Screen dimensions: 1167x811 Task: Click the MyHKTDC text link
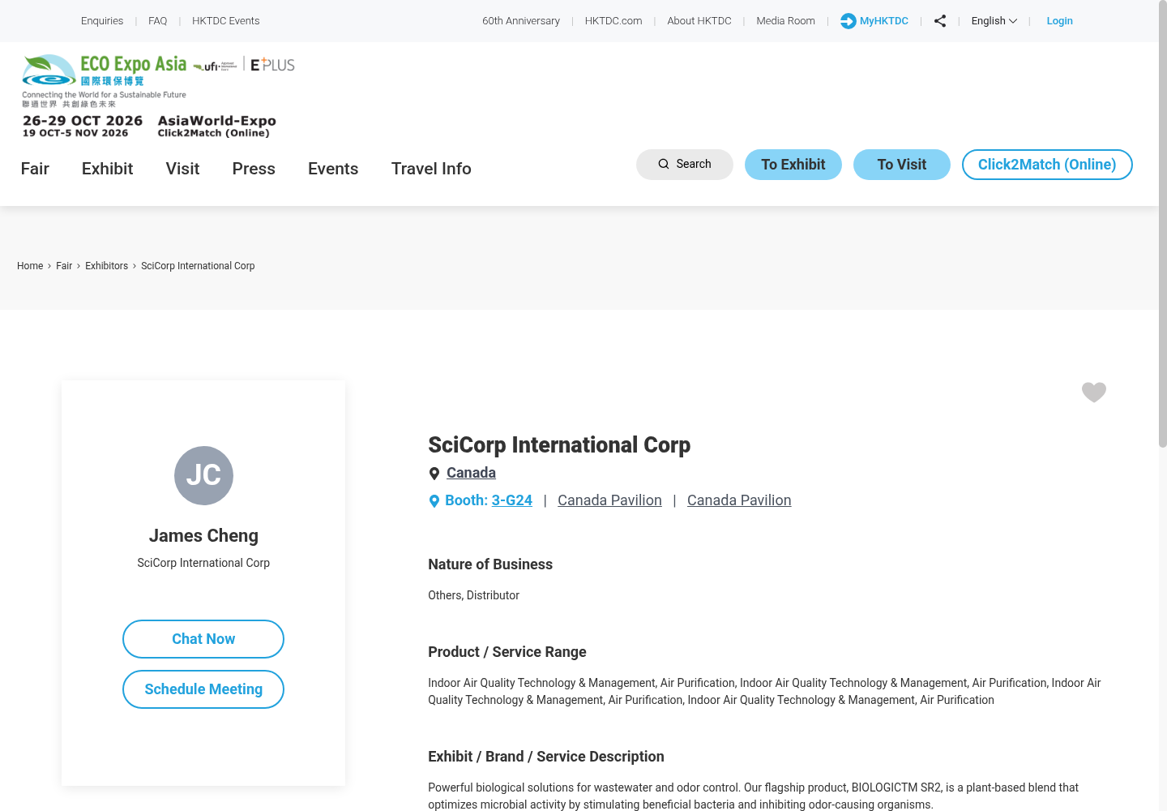[884, 21]
